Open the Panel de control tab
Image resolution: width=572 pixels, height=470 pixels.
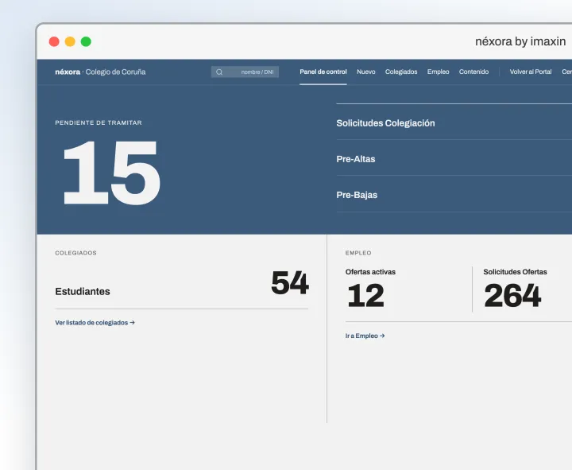pyautogui.click(x=323, y=72)
